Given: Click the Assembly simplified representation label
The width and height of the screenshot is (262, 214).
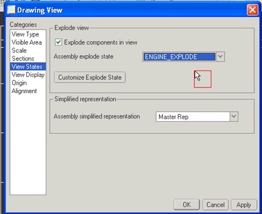Looking at the screenshot, I should click(97, 116).
